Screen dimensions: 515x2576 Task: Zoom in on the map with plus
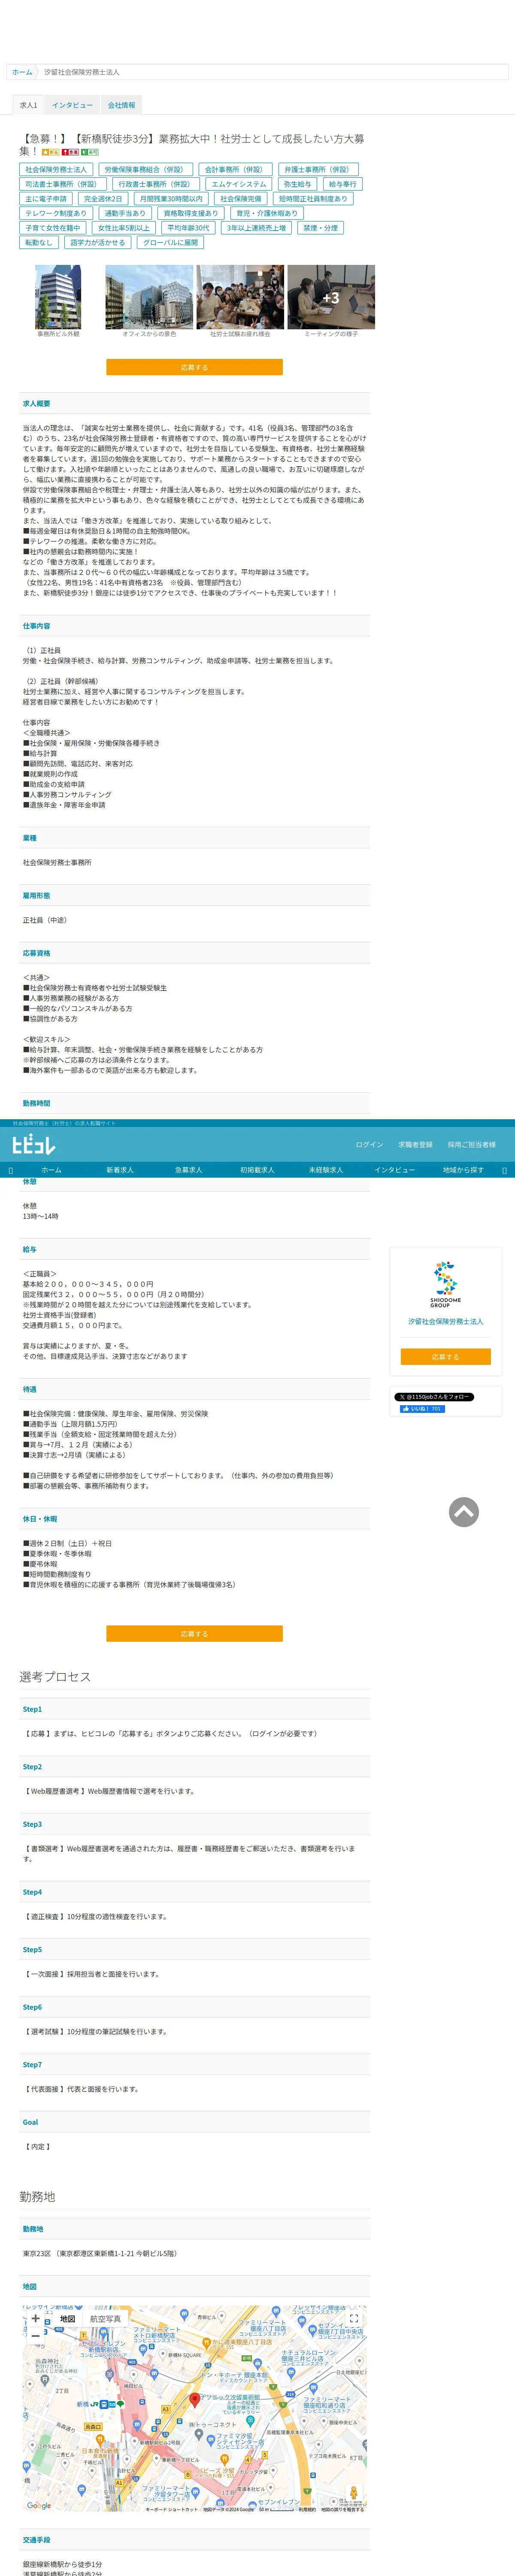point(35,2318)
